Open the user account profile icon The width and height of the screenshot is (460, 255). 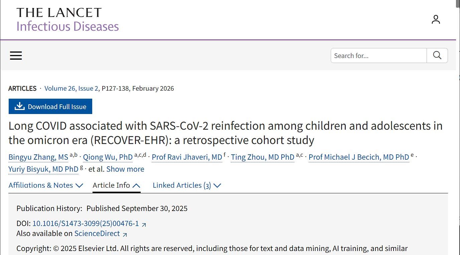click(436, 19)
